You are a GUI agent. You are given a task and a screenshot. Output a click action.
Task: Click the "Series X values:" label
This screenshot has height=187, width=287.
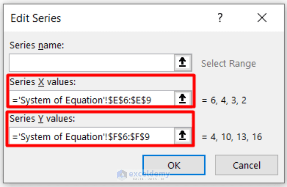coord(43,82)
